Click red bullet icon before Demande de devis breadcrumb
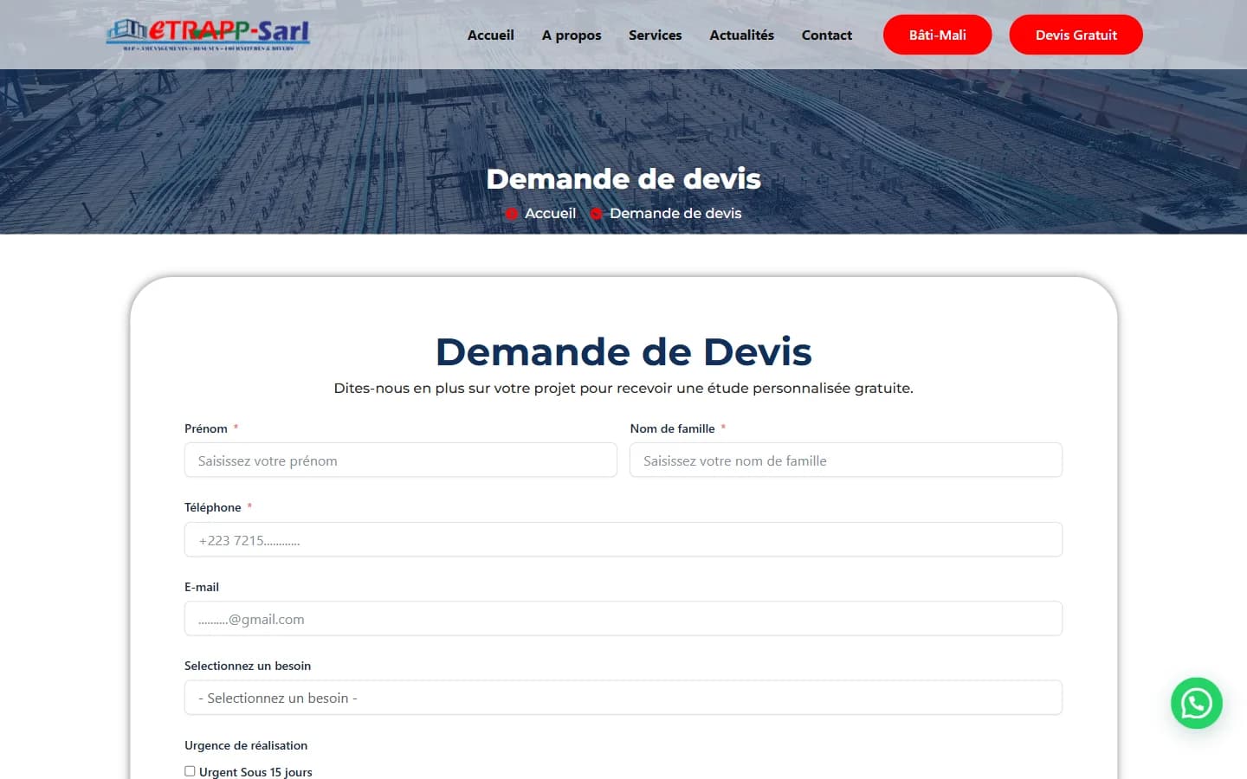The width and height of the screenshot is (1247, 779). pos(596,214)
